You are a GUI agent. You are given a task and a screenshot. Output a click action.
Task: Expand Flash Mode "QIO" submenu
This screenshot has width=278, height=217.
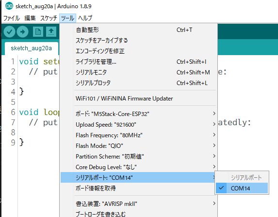[138, 145]
